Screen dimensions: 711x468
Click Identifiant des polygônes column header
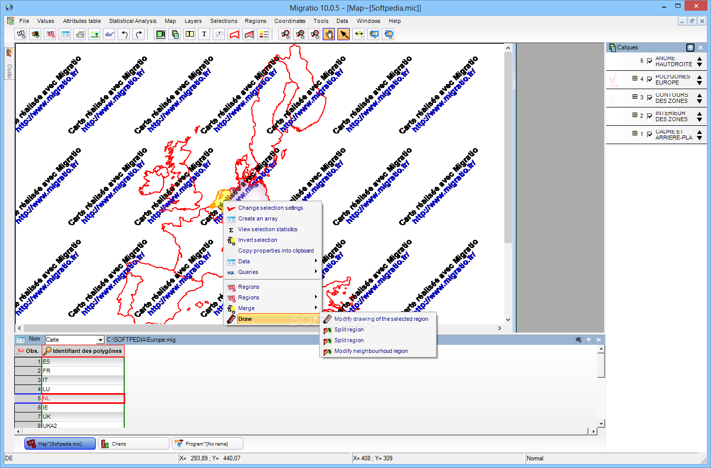83,351
